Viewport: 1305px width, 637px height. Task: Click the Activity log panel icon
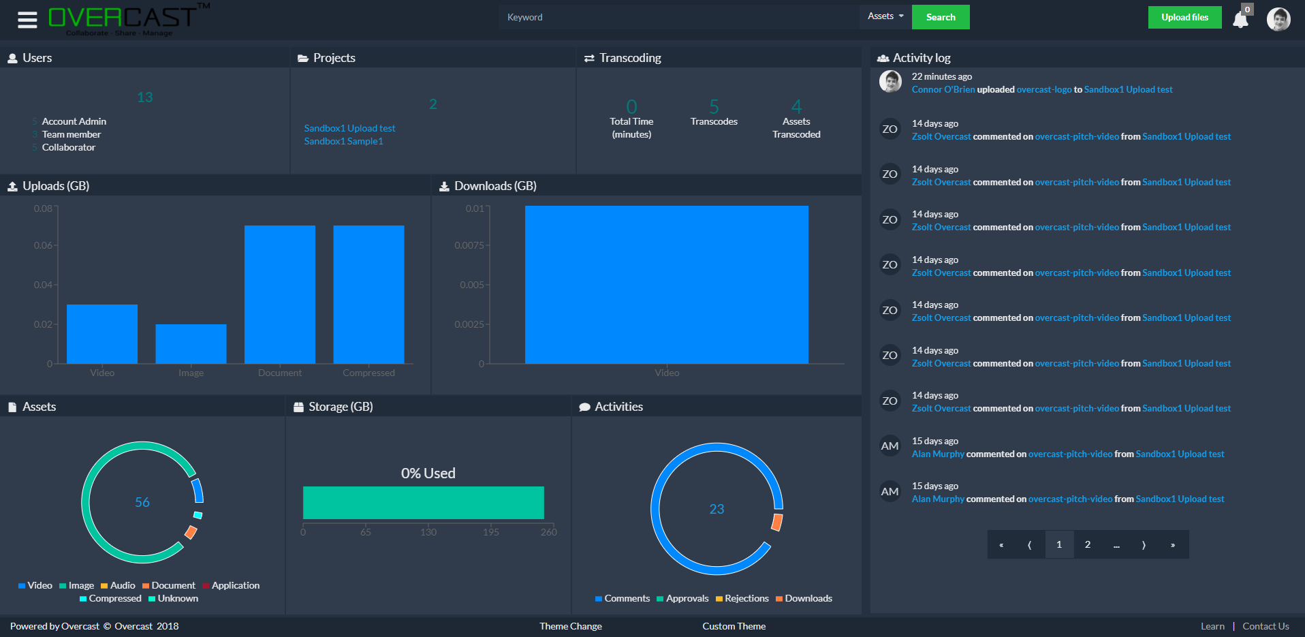[883, 58]
